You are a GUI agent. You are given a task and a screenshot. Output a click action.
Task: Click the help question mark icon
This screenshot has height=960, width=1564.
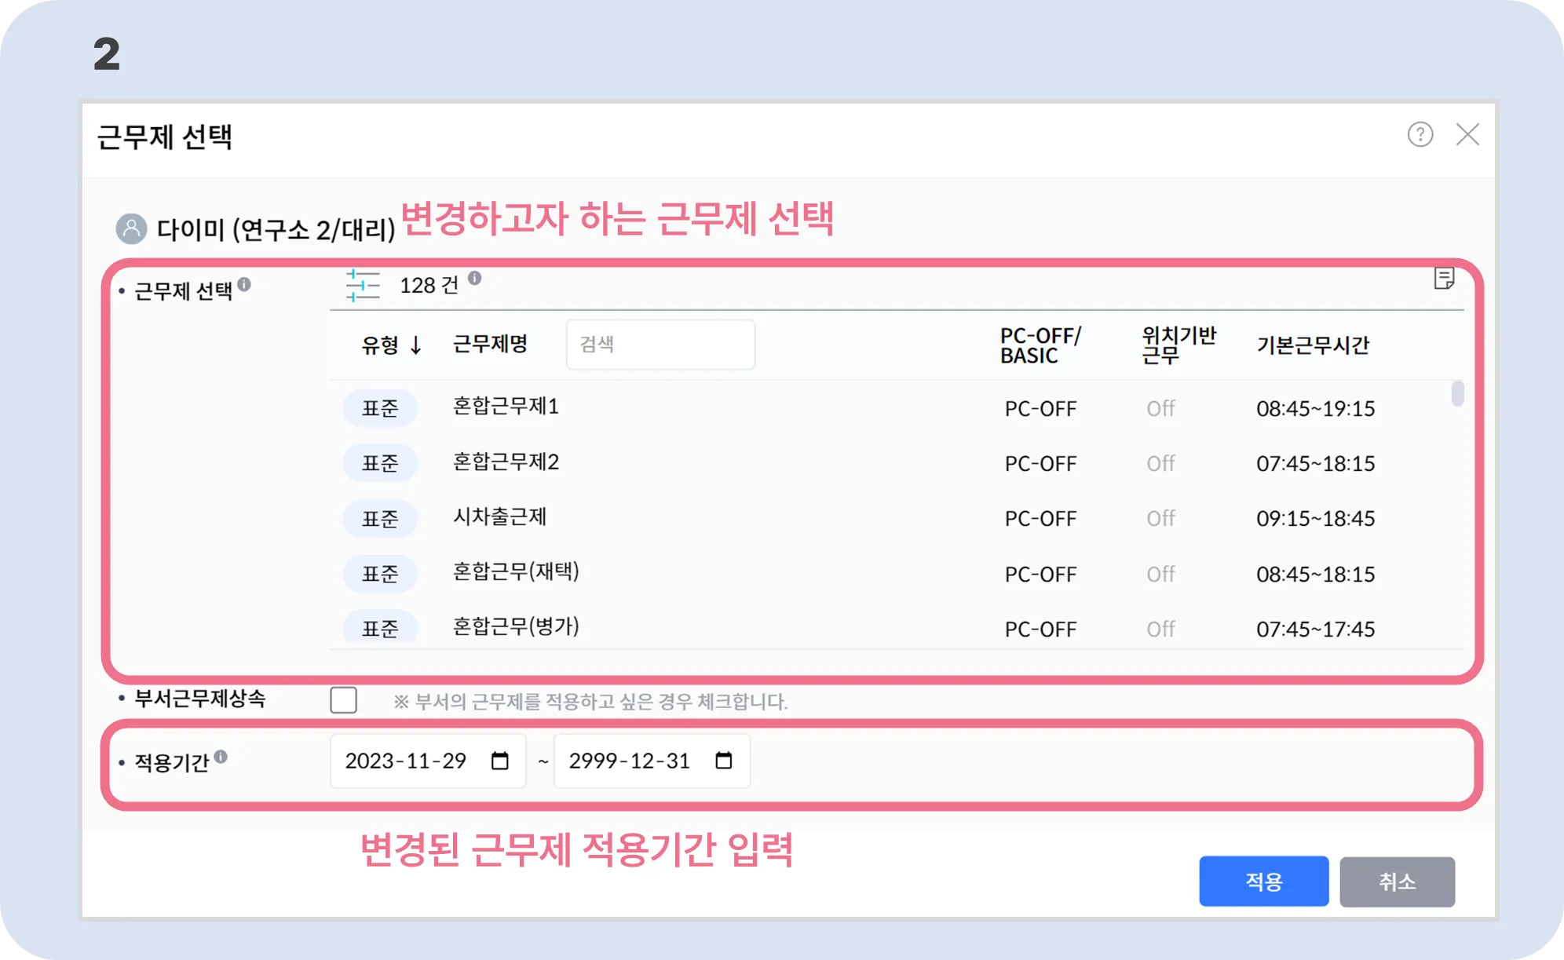[x=1420, y=135]
